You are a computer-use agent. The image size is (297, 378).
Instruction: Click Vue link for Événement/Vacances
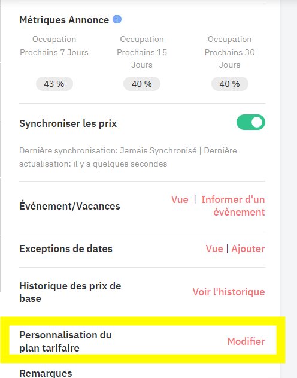(x=180, y=199)
